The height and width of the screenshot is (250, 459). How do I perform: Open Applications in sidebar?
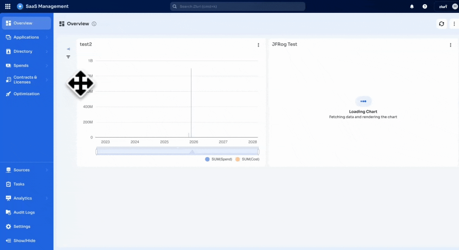[x=26, y=37]
